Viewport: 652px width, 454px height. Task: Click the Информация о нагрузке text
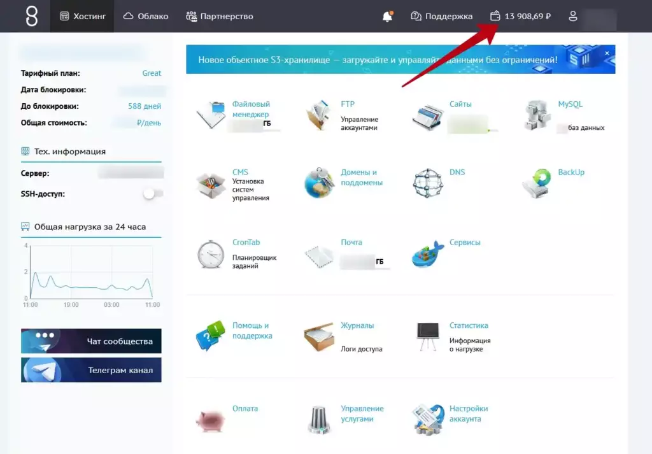pos(470,344)
